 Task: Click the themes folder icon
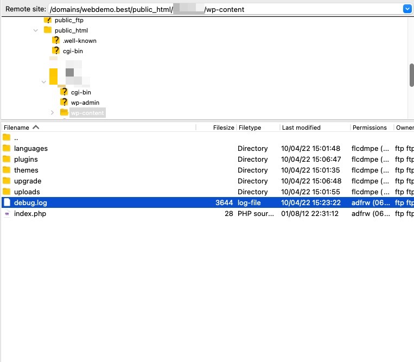7,169
